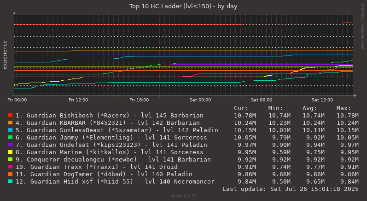367x201 pixels.
Task: Click the 'Fri 12:00' time axis label
Action: 78,100
